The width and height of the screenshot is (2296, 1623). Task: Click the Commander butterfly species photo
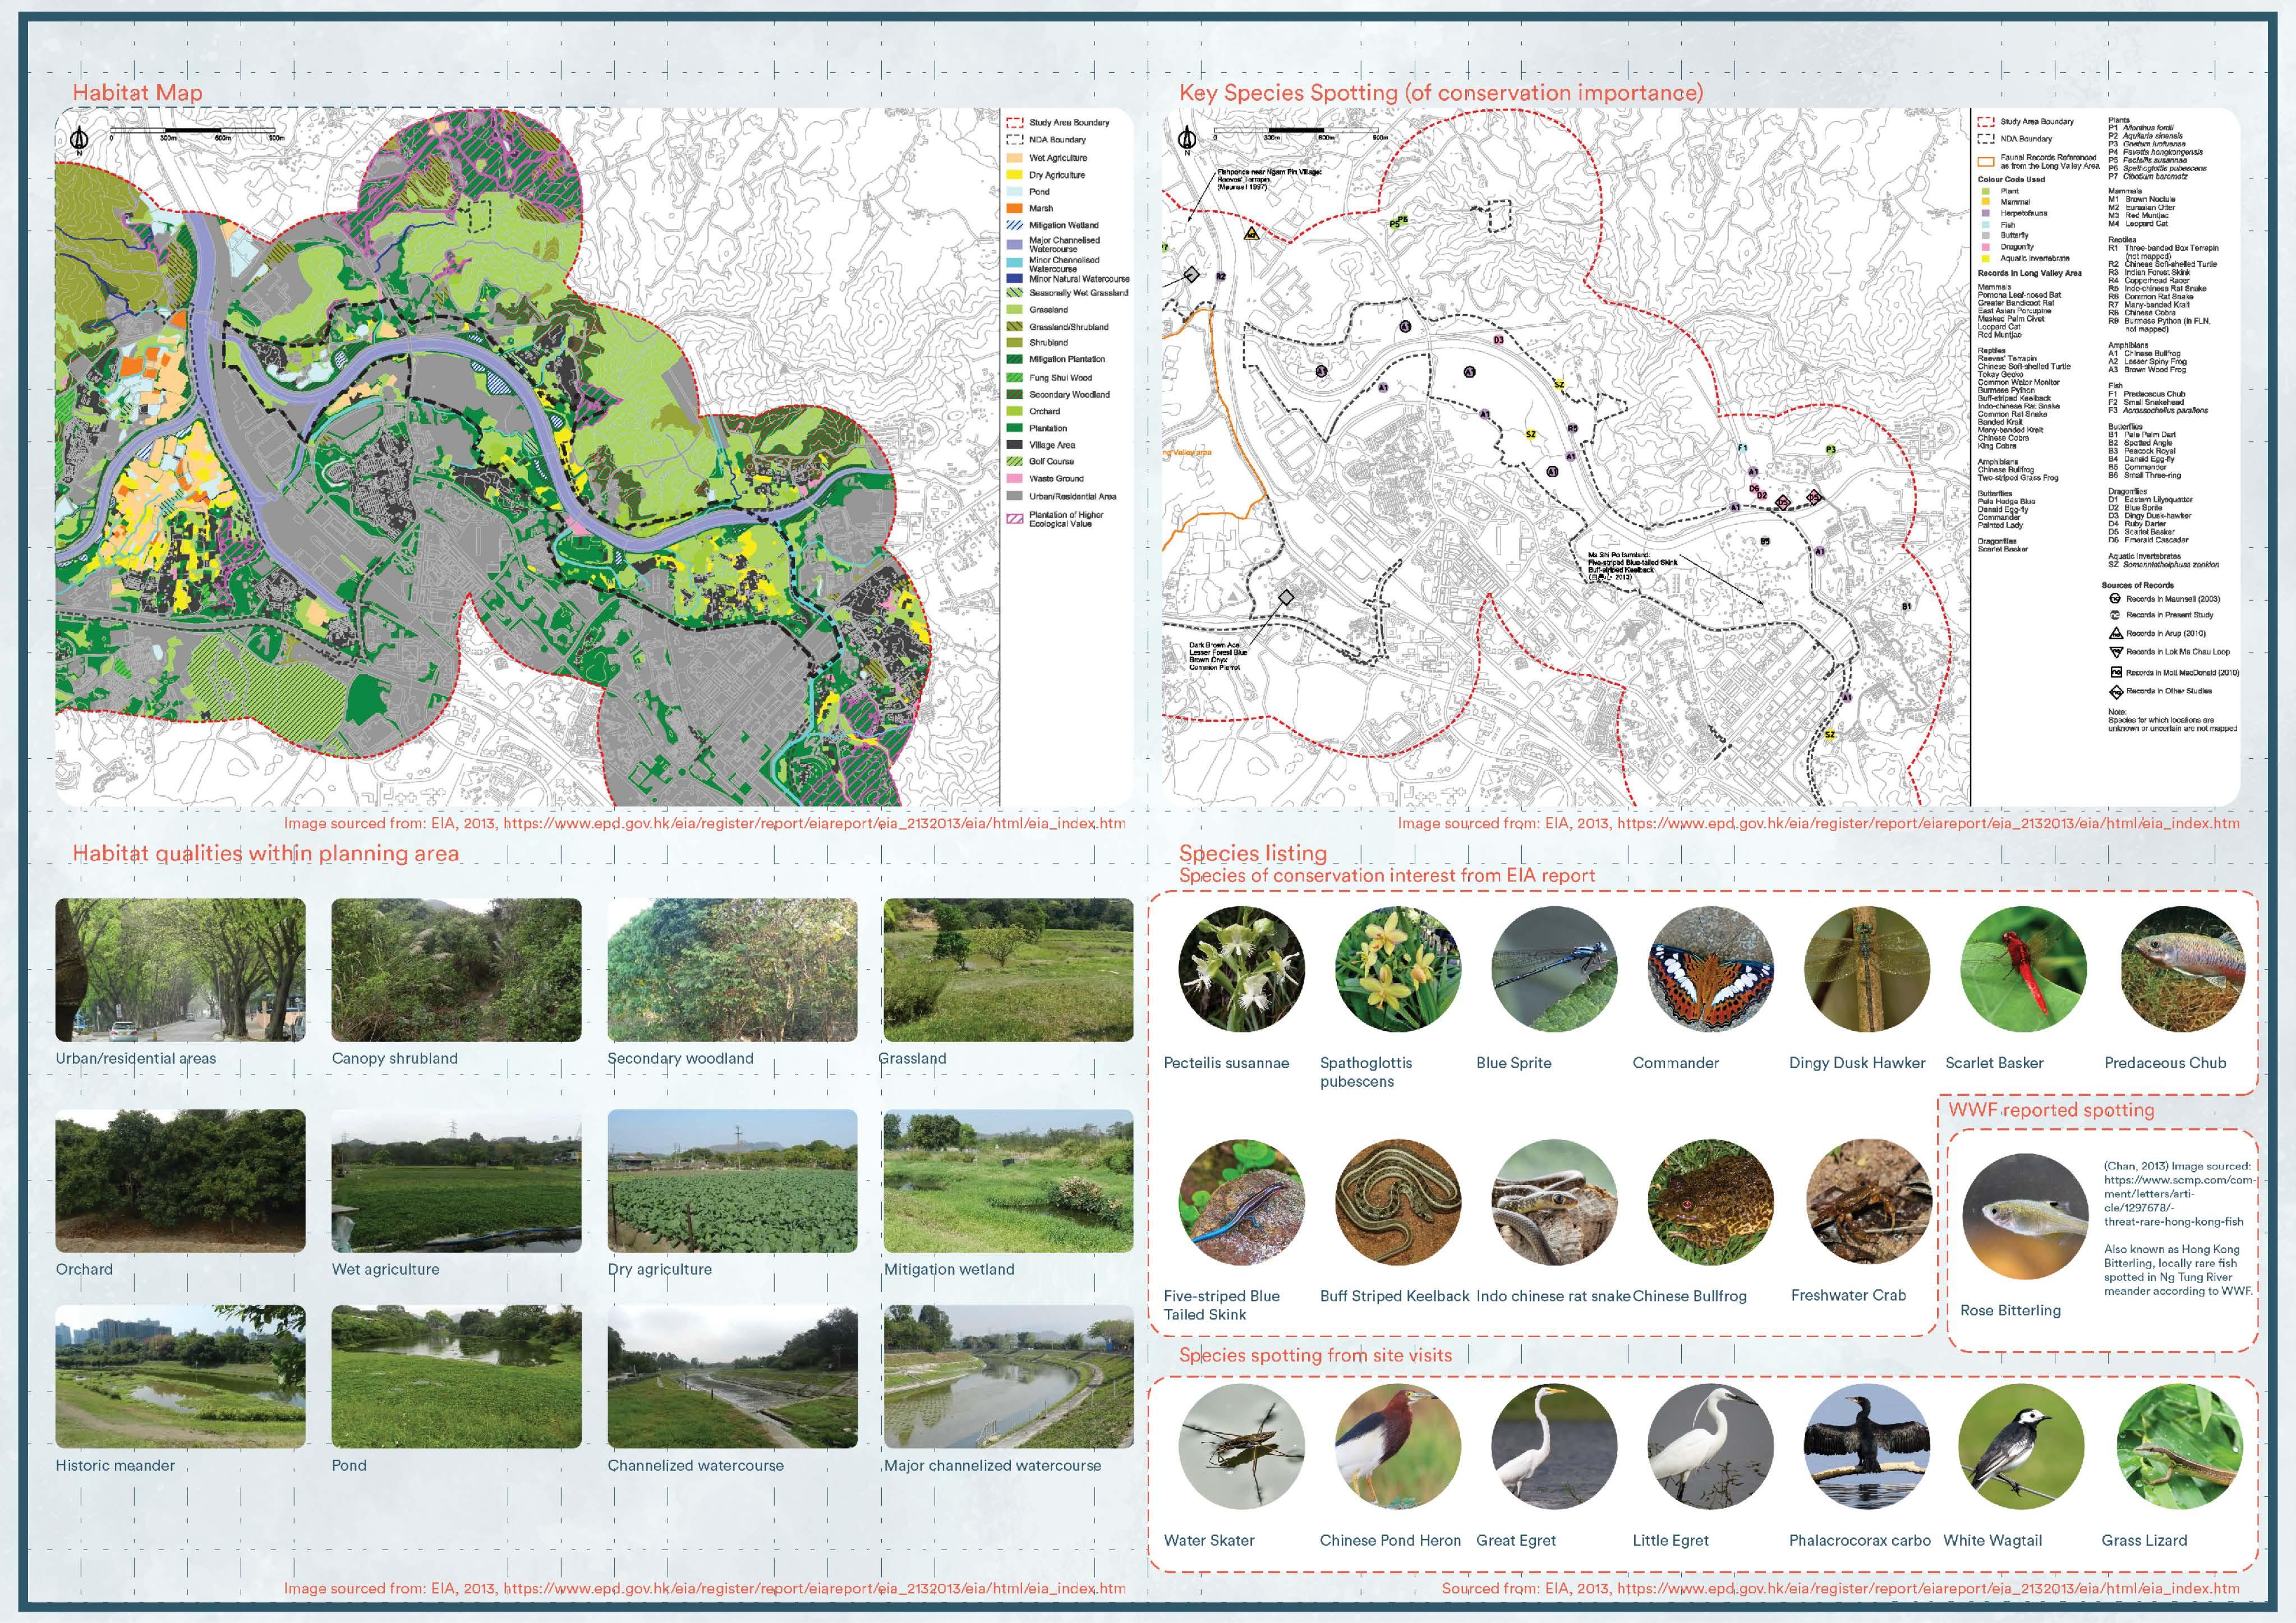[1710, 969]
